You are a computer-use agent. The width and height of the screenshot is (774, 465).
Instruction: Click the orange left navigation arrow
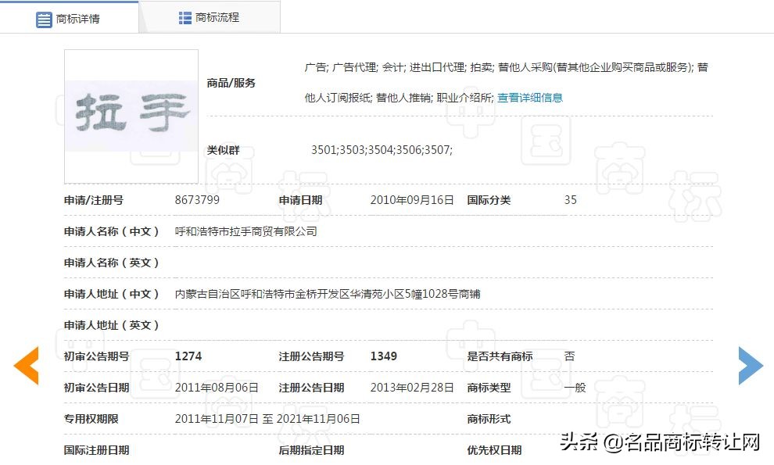(27, 365)
